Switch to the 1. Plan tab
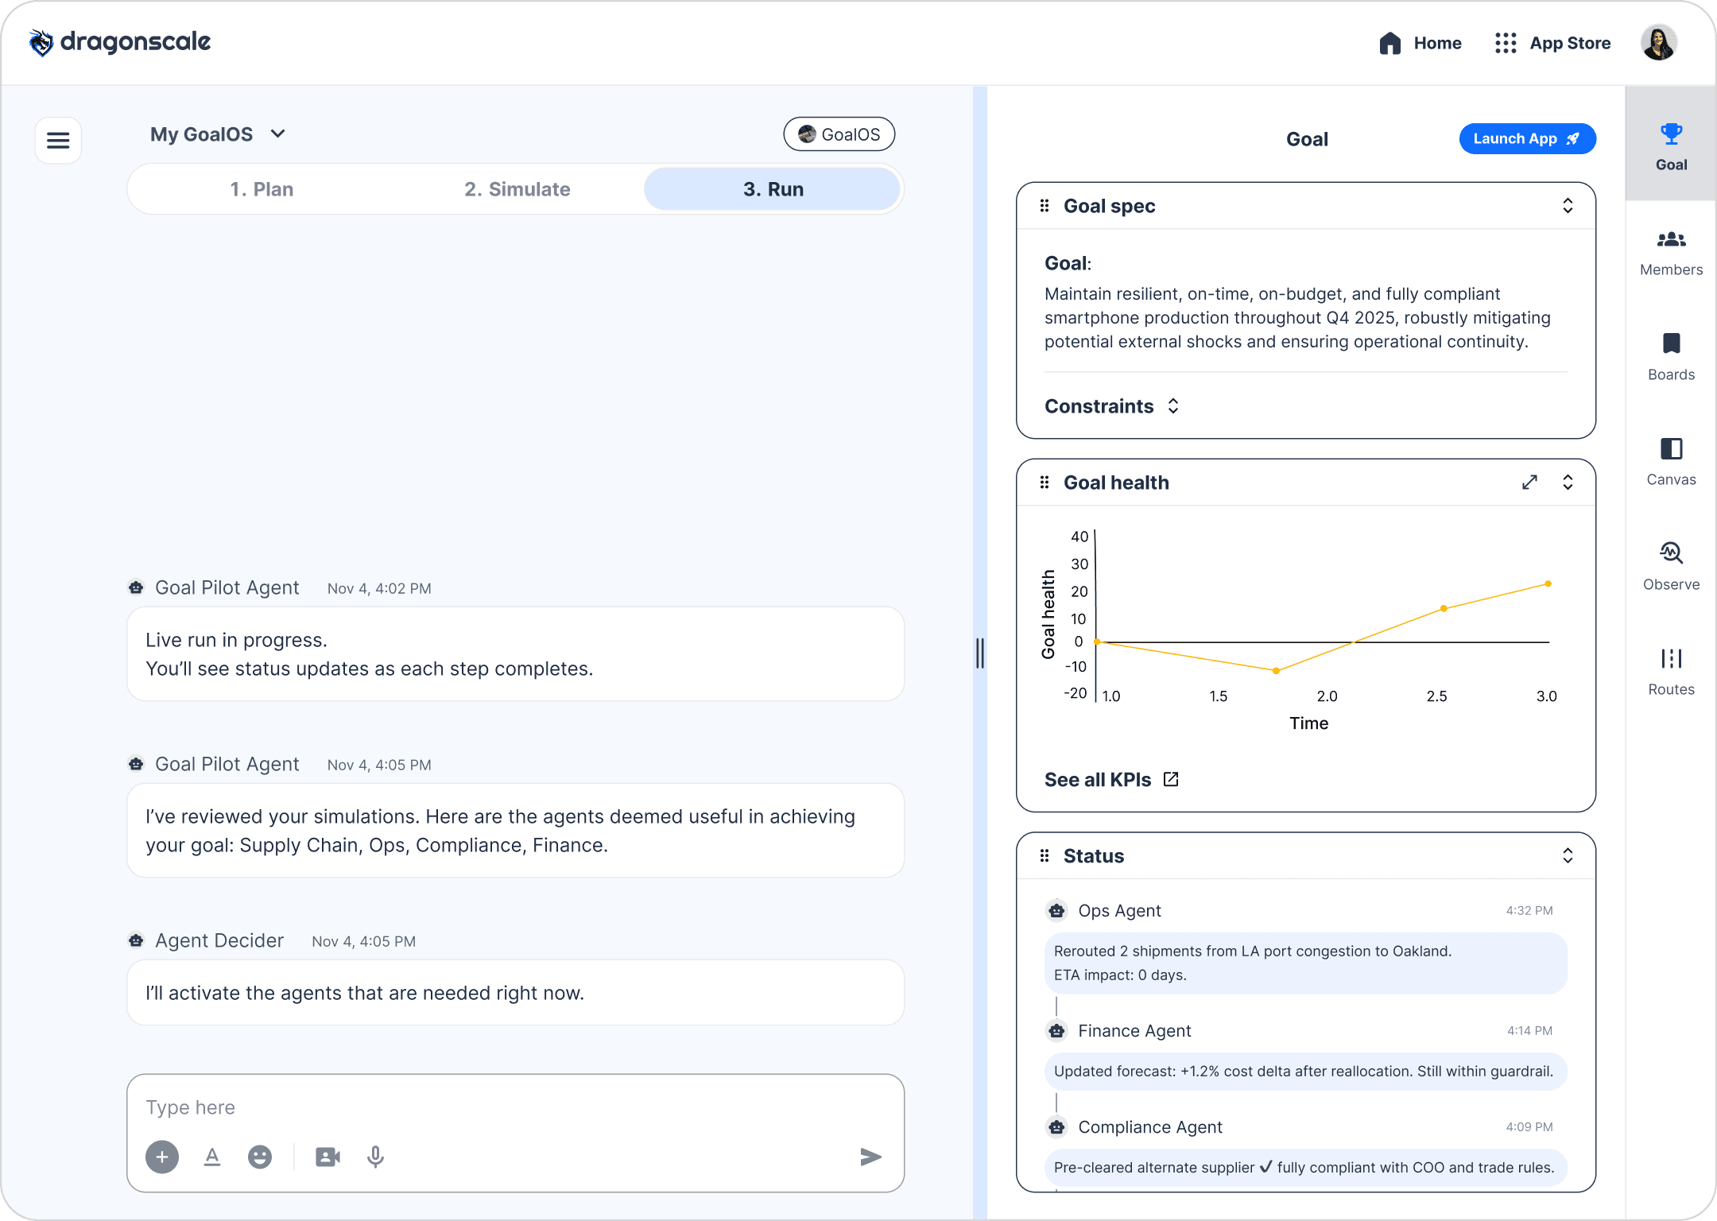1717x1221 pixels. click(x=262, y=189)
